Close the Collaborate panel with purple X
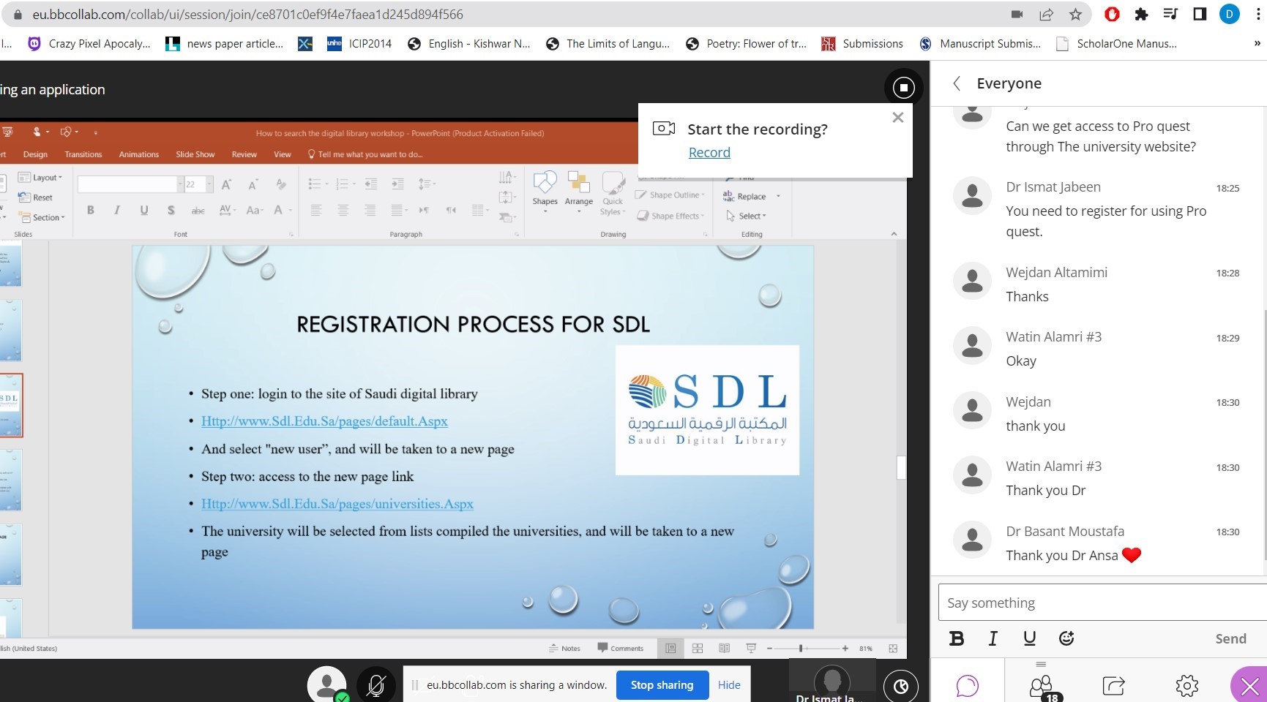The image size is (1267, 702). [1249, 686]
